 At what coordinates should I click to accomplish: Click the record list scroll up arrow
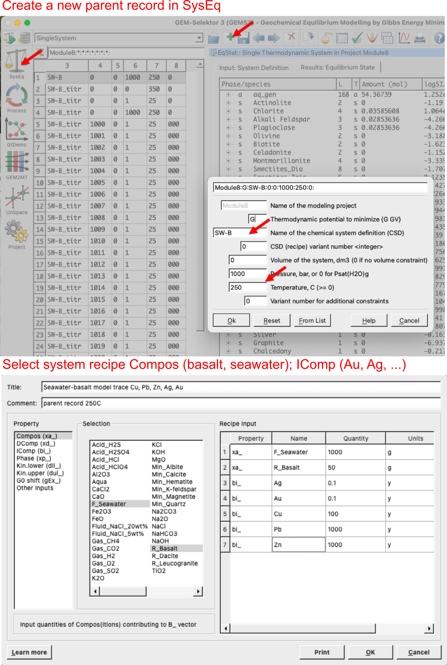click(200, 65)
